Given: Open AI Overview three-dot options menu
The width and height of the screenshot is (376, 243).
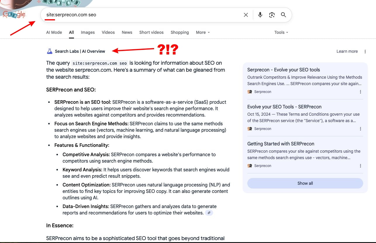Looking at the screenshot, I should (365, 52).
